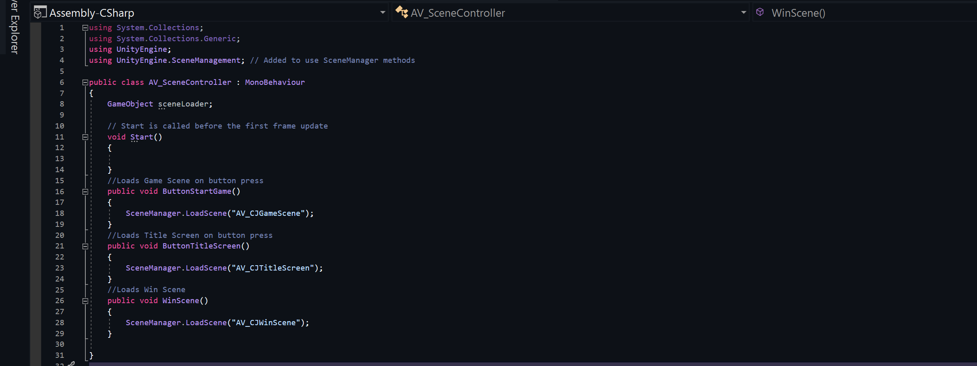Collapse the Start() method block
Screen dimensions: 977x366
click(x=85, y=137)
